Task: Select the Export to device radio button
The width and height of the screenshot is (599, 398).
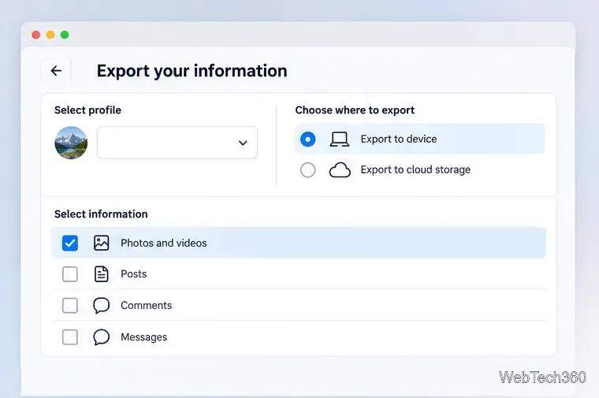Action: pos(308,139)
